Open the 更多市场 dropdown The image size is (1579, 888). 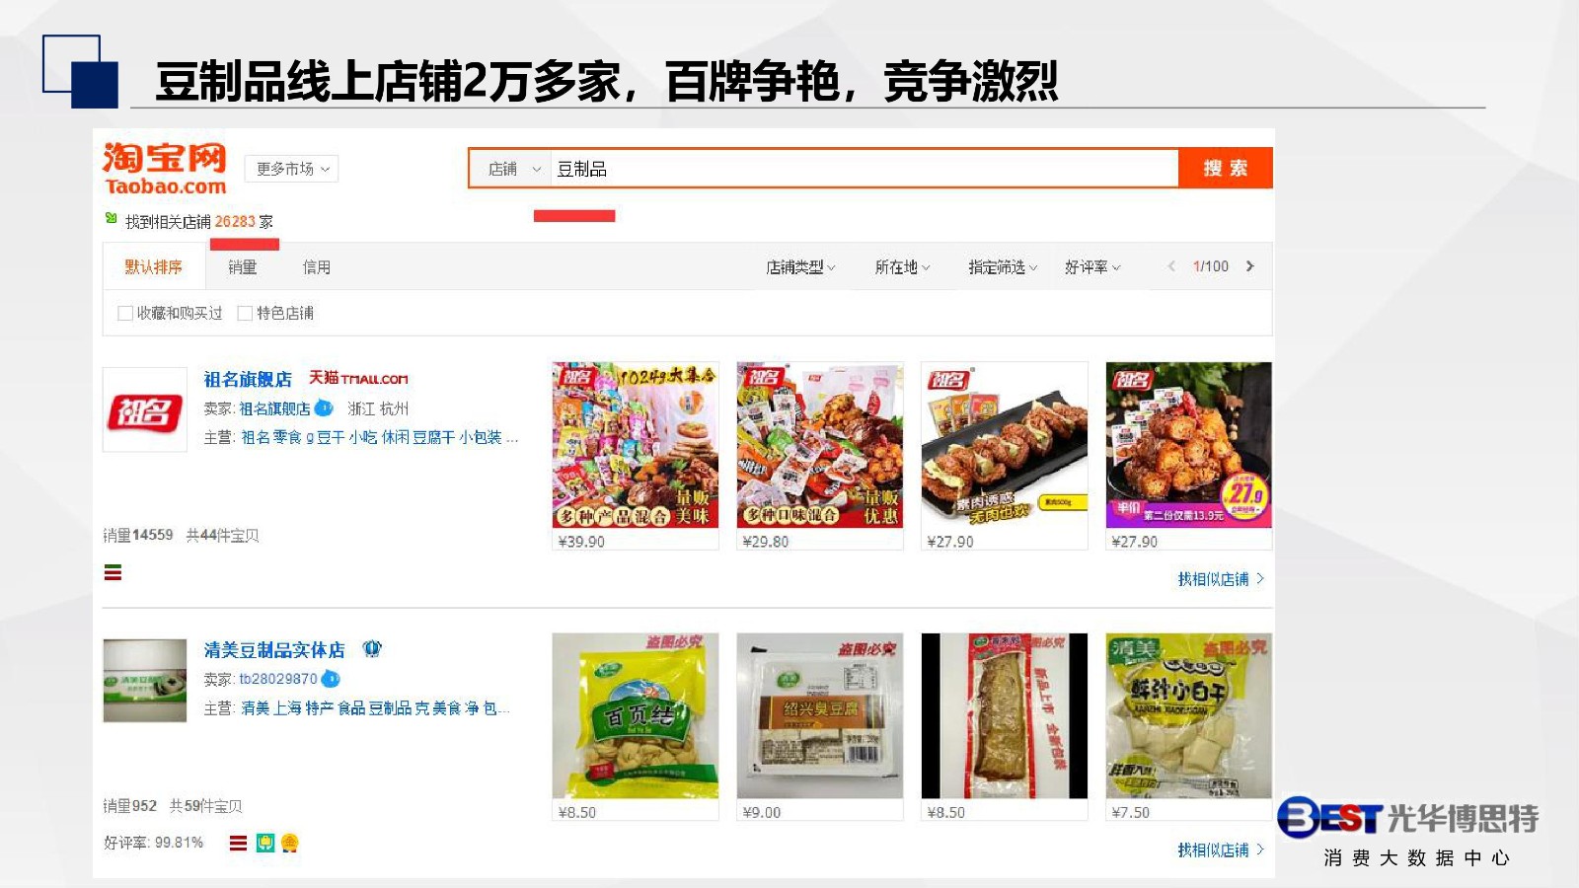(x=292, y=169)
